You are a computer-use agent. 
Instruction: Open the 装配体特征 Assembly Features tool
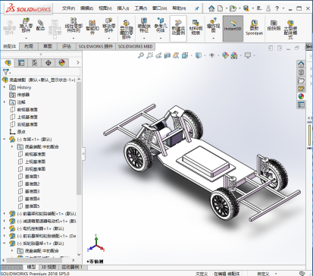tap(144, 25)
